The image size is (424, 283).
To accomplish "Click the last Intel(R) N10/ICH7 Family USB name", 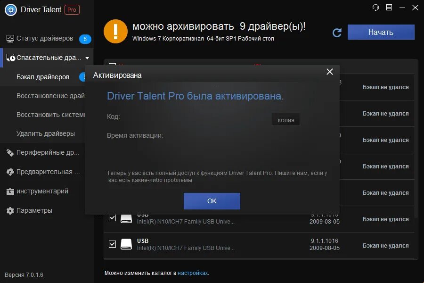I will (186, 248).
